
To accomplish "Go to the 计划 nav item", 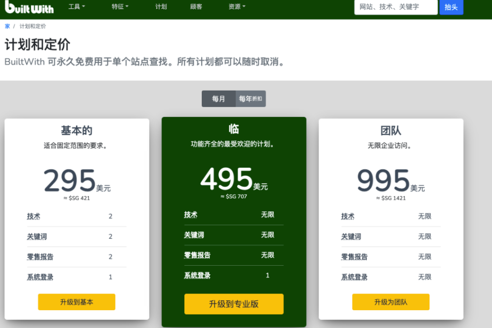I will coord(161,7).
